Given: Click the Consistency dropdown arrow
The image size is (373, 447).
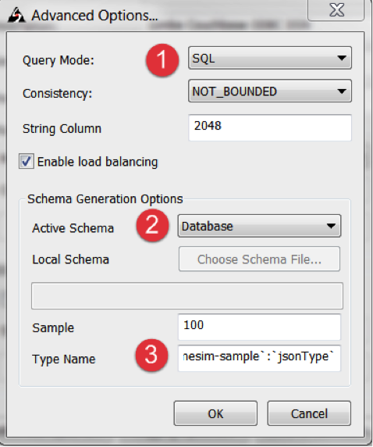Looking at the screenshot, I should pyautogui.click(x=341, y=91).
